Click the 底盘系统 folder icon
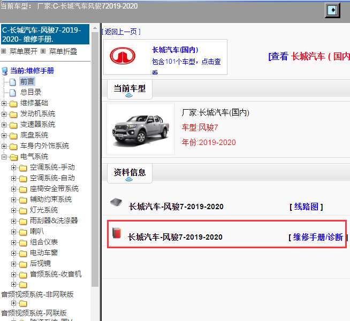This screenshot has width=350, height=321. (13, 136)
